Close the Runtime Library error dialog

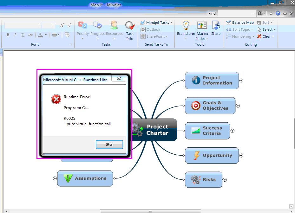click(119, 78)
